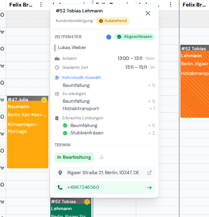Click the arrow icon in phone number row
The image size is (209, 217).
click(x=149, y=188)
